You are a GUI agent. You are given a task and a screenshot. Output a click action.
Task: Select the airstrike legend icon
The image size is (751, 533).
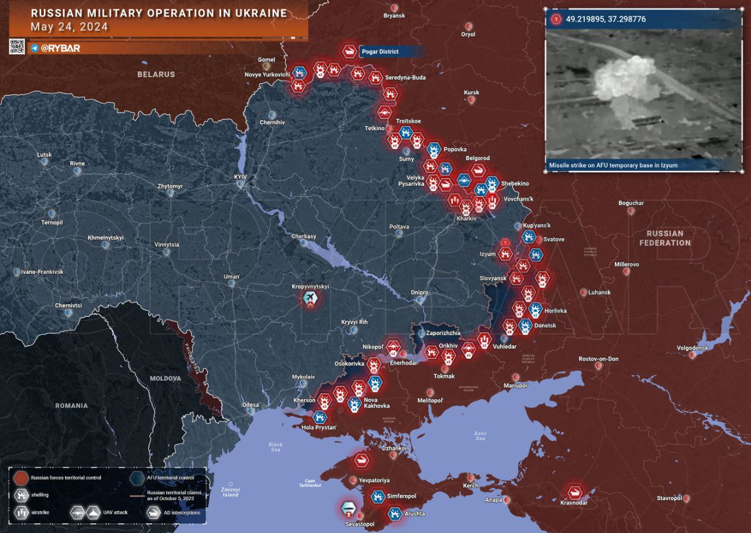(21, 512)
